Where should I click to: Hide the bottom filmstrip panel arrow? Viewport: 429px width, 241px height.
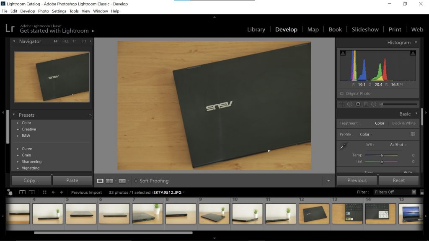pyautogui.click(x=214, y=238)
